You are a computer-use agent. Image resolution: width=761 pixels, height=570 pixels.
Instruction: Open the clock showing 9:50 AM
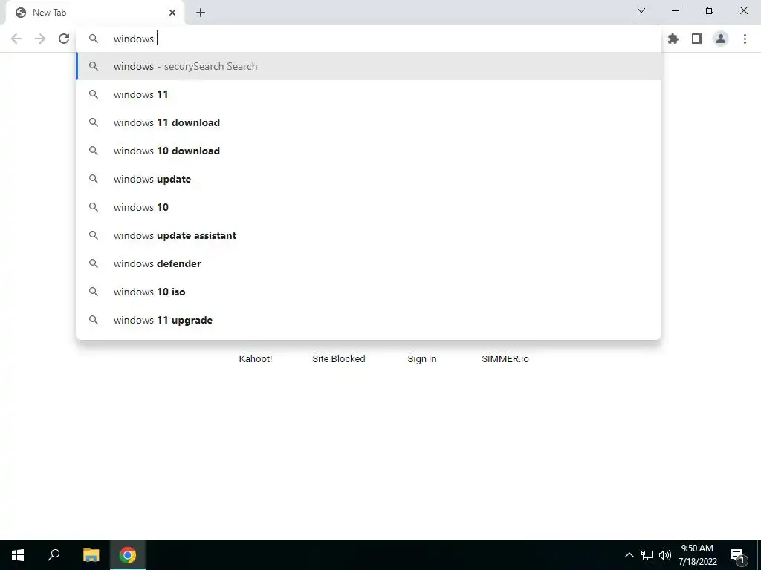697,555
